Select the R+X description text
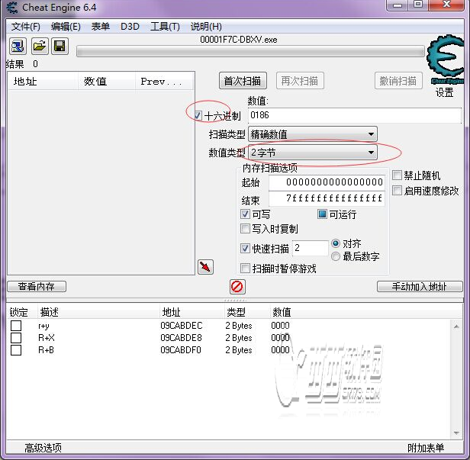Viewport: 470px width, 460px height. 46,338
